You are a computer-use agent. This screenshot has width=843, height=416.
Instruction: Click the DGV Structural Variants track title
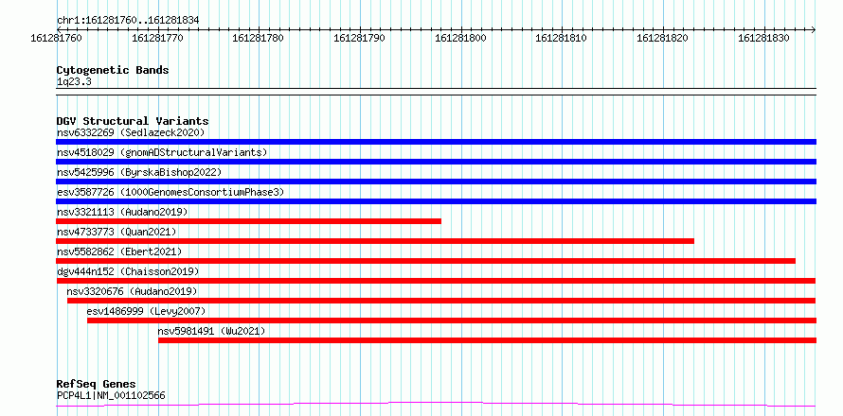click(133, 121)
